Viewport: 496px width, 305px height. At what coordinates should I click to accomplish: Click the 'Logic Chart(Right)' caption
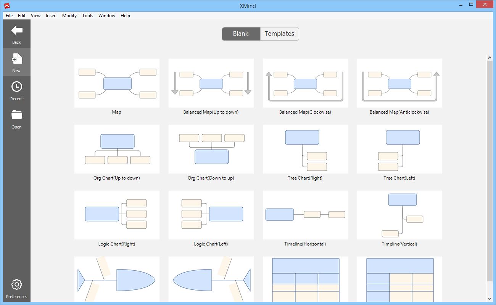tap(117, 244)
